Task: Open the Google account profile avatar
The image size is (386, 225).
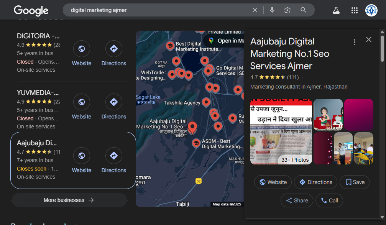Action: coord(371,10)
